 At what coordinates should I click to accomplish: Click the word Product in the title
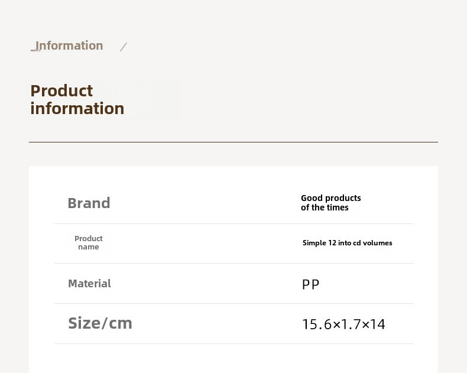[x=61, y=90]
